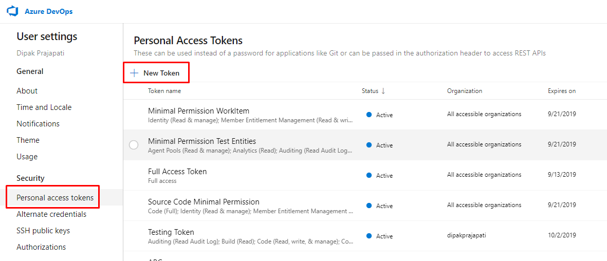Image resolution: width=607 pixels, height=261 pixels.
Task: Click the Active status dot for Testing Token
Action: tap(369, 236)
